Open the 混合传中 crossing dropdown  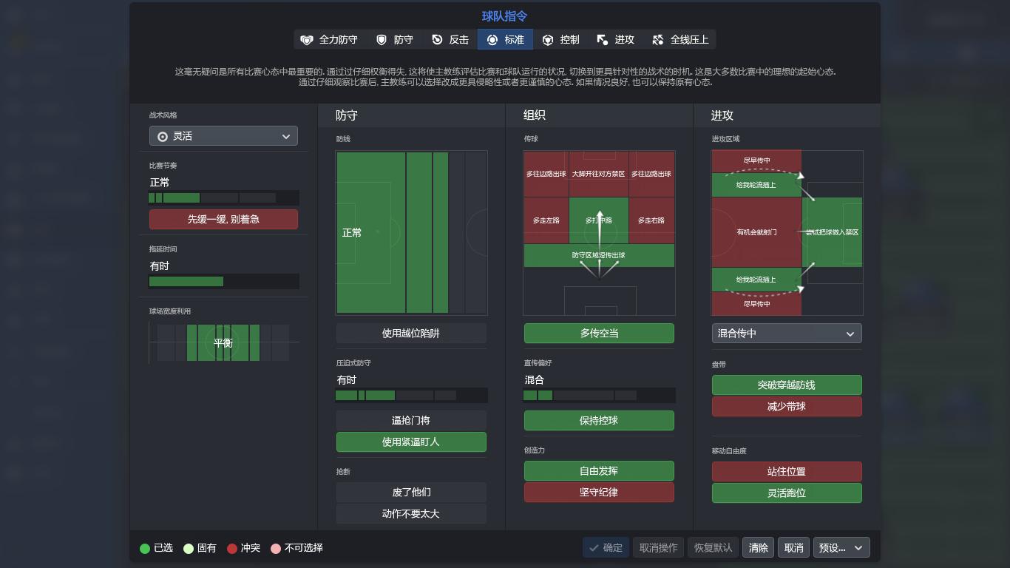[x=787, y=333]
